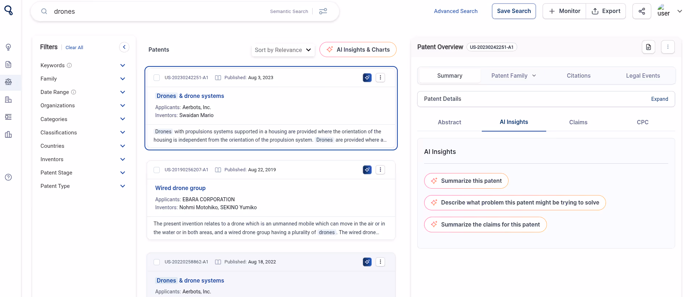Switch to the Citations tab
Screen dimensions: 690x297
[x=578, y=76]
